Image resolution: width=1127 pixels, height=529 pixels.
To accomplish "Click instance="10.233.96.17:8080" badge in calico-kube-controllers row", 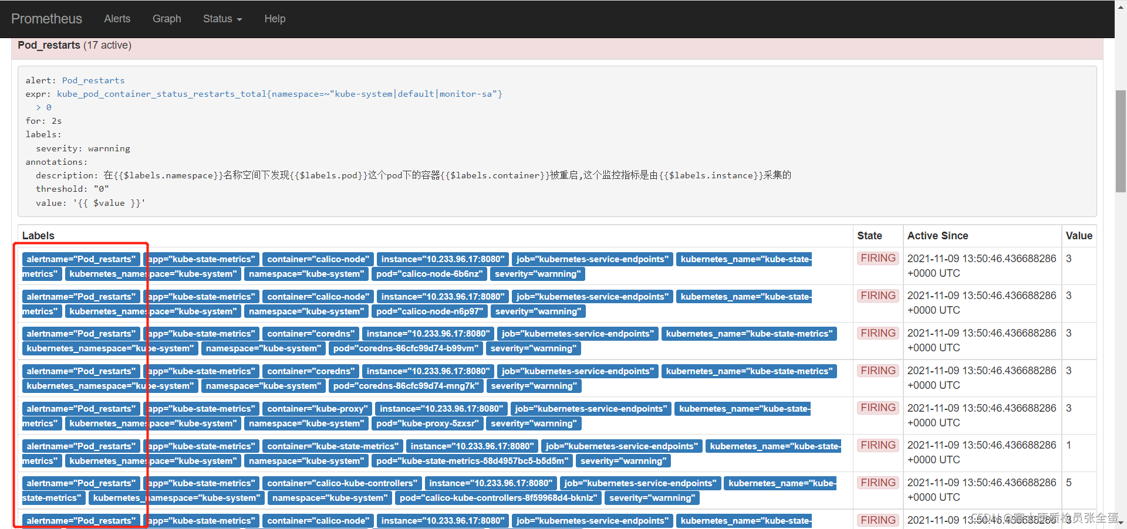I will coord(491,483).
